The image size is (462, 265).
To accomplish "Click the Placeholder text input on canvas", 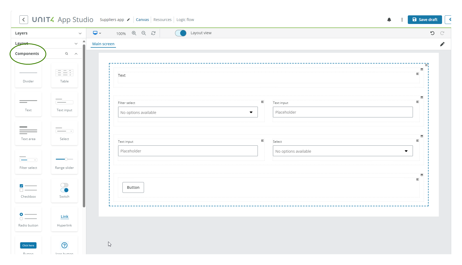I will [343, 112].
